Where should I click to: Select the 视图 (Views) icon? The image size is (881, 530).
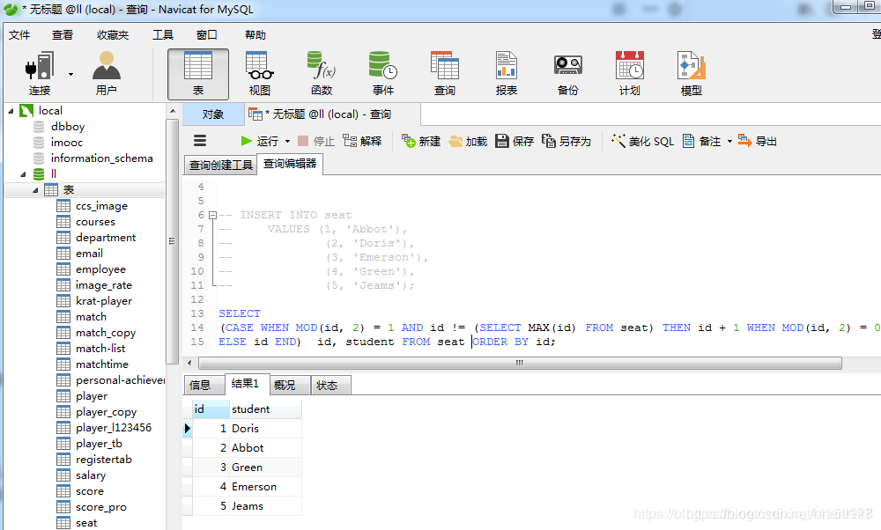(259, 70)
